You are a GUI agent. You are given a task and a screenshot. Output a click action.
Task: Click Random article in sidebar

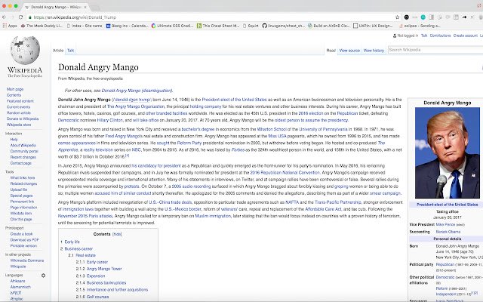[x=19, y=112]
